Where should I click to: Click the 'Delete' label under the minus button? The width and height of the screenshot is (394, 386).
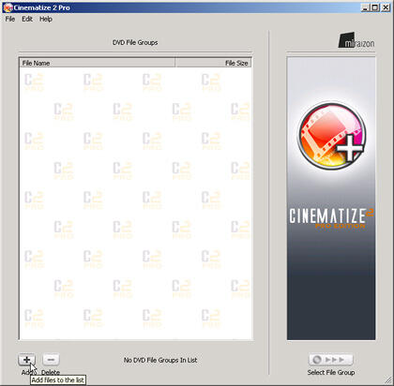51,372
